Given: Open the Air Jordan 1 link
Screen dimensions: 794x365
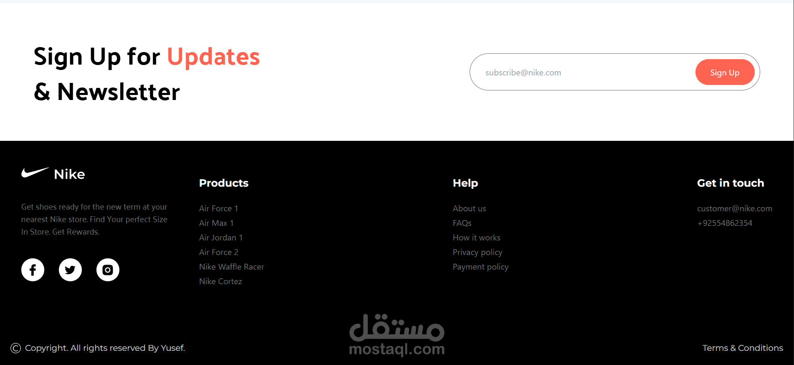Looking at the screenshot, I should 221,237.
